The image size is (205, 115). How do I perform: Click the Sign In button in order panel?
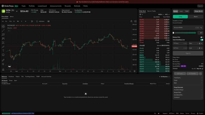(x=188, y=53)
